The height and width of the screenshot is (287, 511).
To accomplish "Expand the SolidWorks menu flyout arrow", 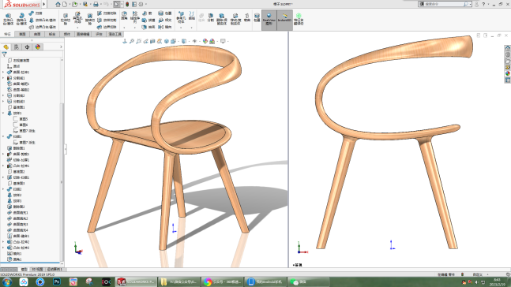I will click(x=44, y=4).
